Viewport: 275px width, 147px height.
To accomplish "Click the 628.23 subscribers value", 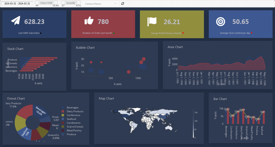I will tap(34, 22).
